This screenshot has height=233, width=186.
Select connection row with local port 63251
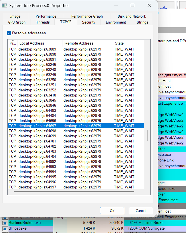(76, 85)
